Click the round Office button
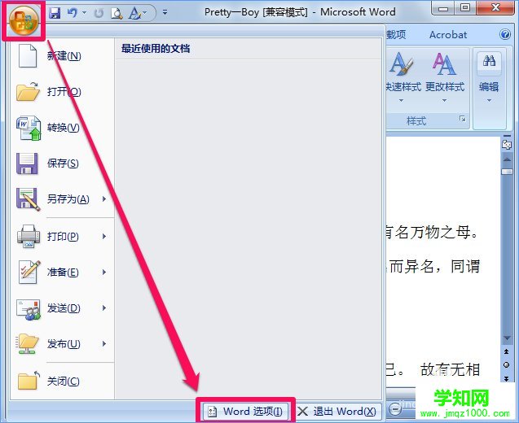This screenshot has width=519, height=423. (24, 21)
